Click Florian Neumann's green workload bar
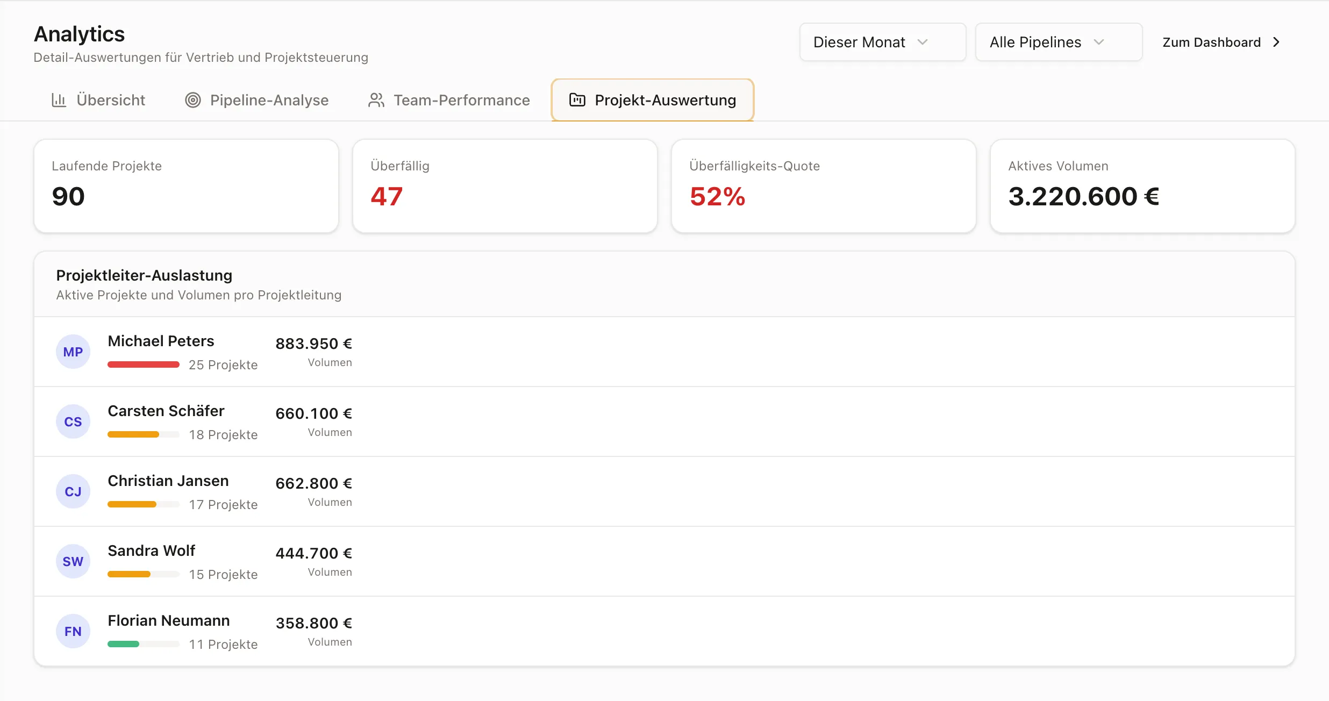Viewport: 1329px width, 701px height. (123, 644)
